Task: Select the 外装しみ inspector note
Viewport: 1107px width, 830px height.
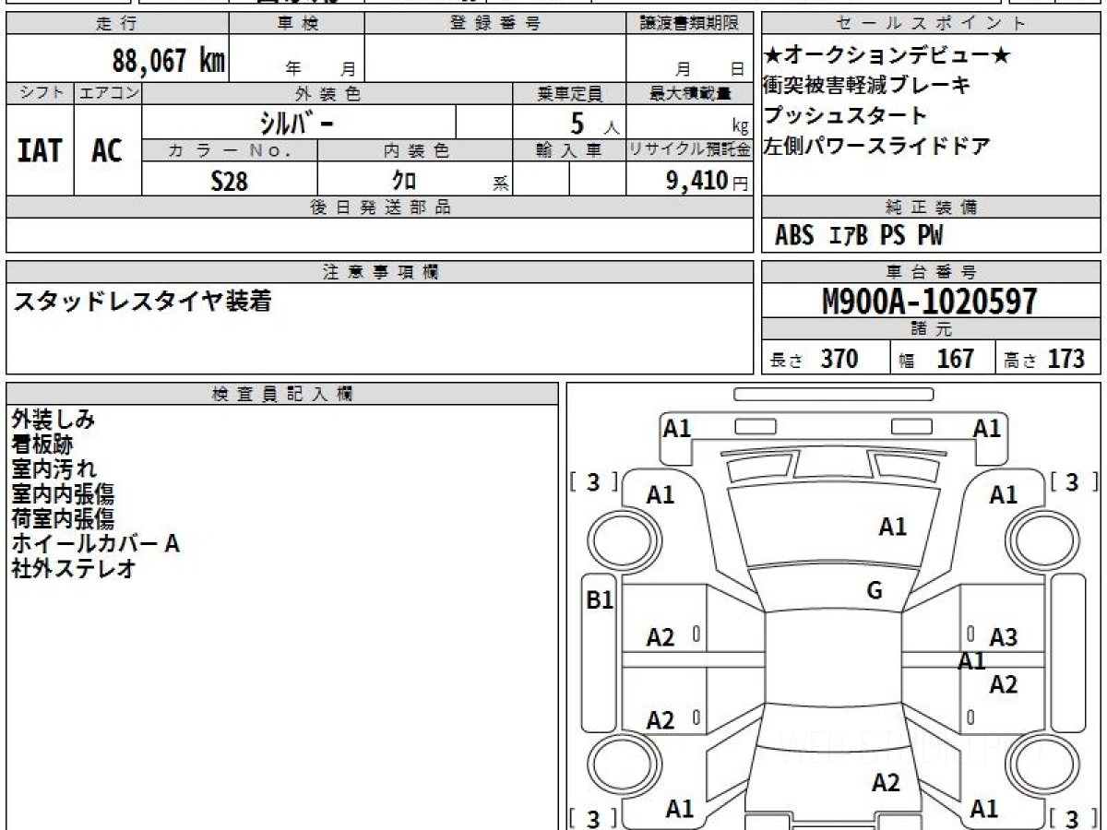Action: coord(54,420)
